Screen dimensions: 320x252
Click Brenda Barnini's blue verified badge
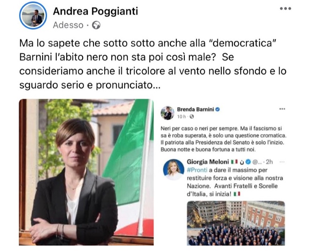[218, 110]
